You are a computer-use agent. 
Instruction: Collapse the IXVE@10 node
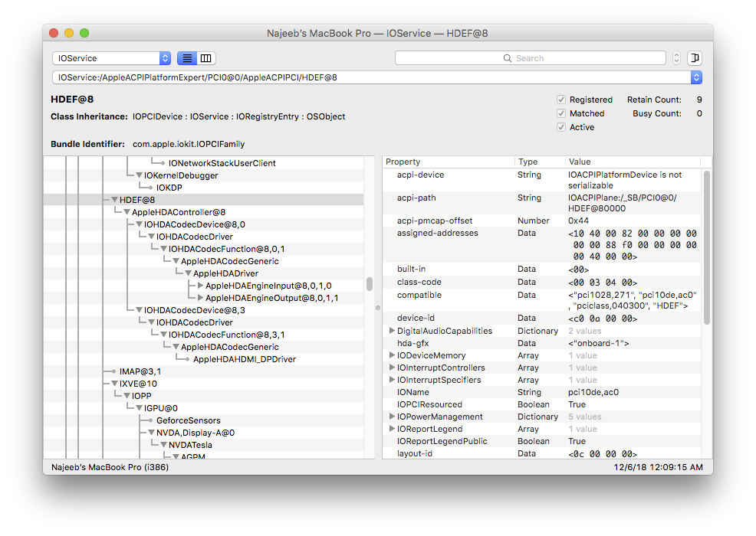pyautogui.click(x=115, y=384)
